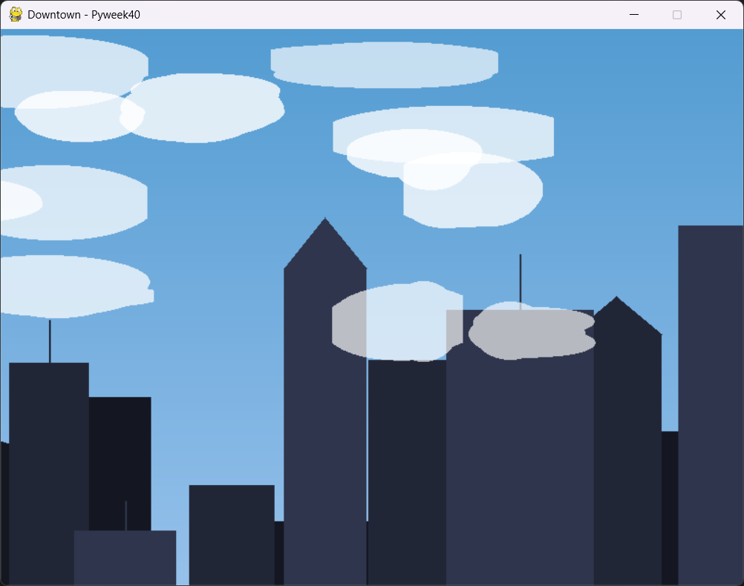Click the dark pointed-roof building on the right
Viewport: 744px width, 586px height.
[x=627, y=445]
